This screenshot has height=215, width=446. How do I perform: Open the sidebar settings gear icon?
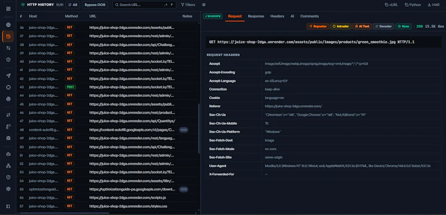point(8,189)
